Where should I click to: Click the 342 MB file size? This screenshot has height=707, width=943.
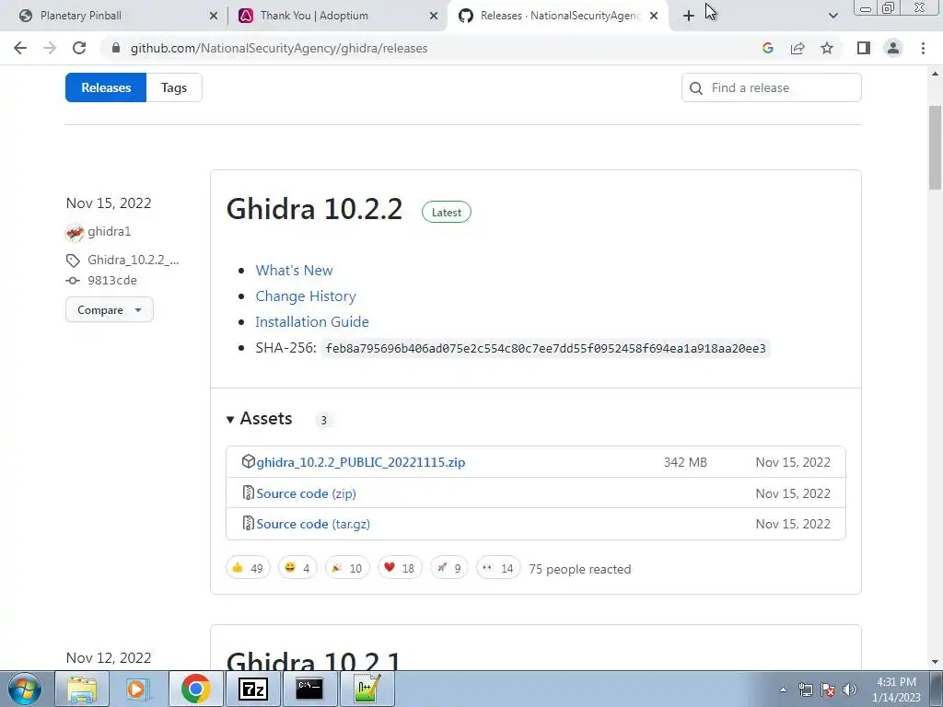[x=685, y=462]
